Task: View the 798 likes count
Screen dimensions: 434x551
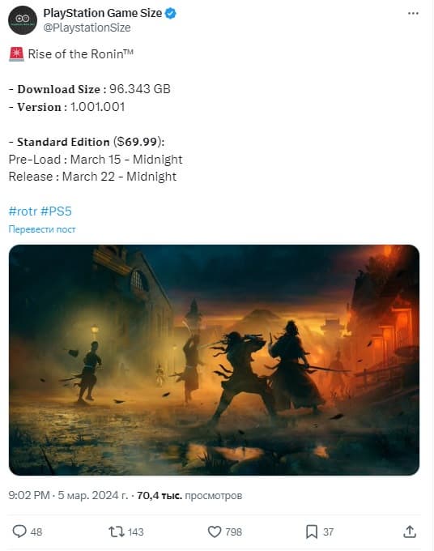Action: (233, 532)
